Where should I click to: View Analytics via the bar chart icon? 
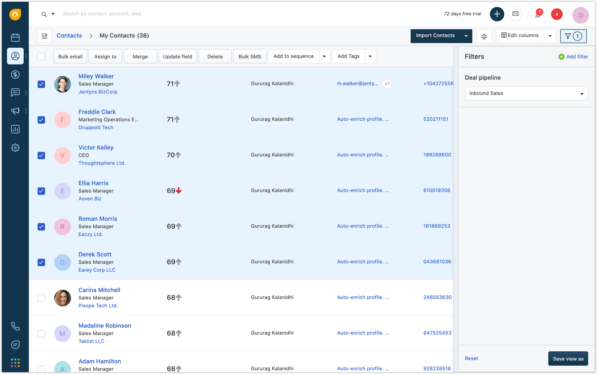pos(15,129)
